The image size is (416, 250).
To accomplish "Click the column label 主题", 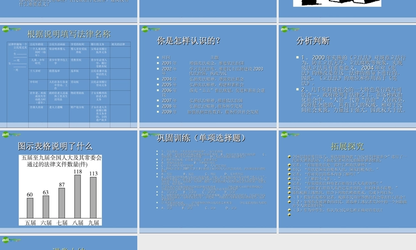I will click(214, 57).
